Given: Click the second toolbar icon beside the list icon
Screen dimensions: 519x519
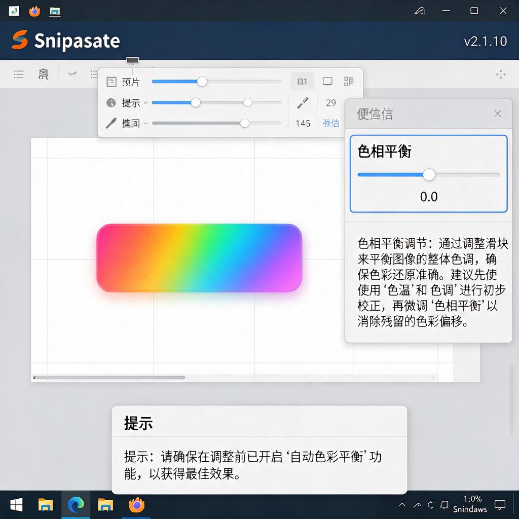Looking at the screenshot, I should 44,74.
